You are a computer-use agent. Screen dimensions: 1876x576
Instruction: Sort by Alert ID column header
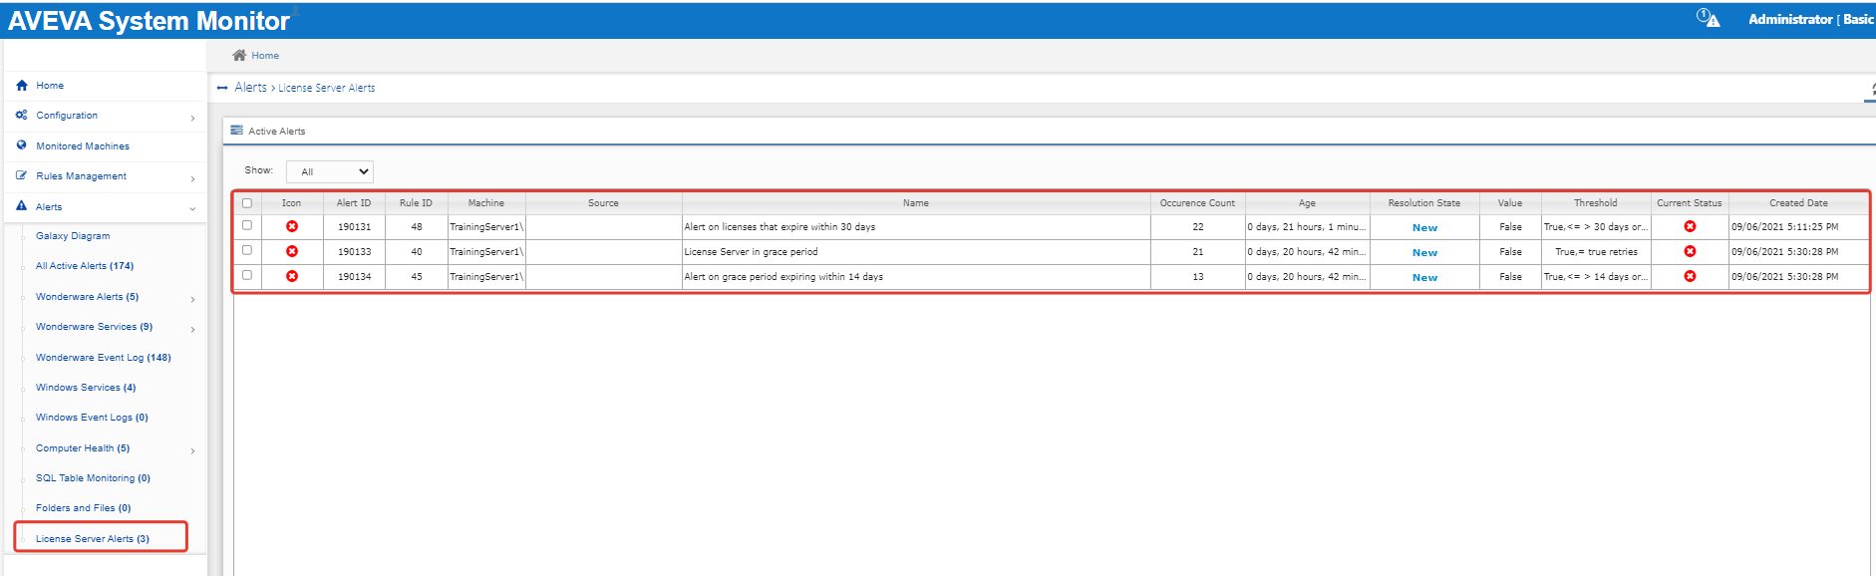point(354,203)
